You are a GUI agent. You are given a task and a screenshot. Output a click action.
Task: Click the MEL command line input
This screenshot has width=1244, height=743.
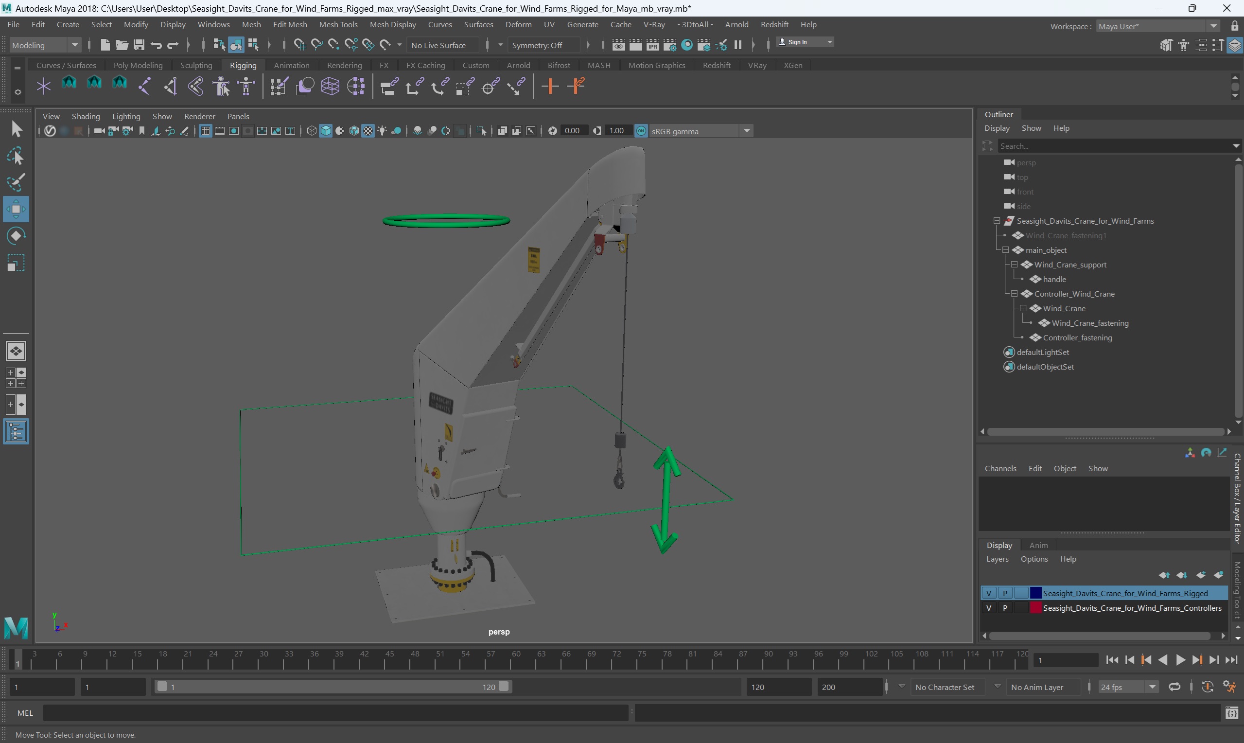(x=335, y=713)
